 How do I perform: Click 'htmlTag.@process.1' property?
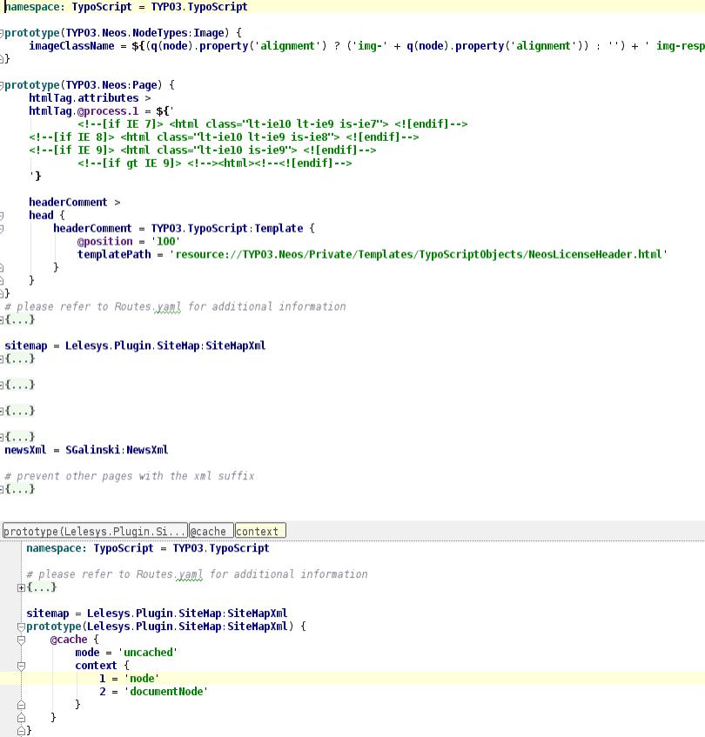84,111
